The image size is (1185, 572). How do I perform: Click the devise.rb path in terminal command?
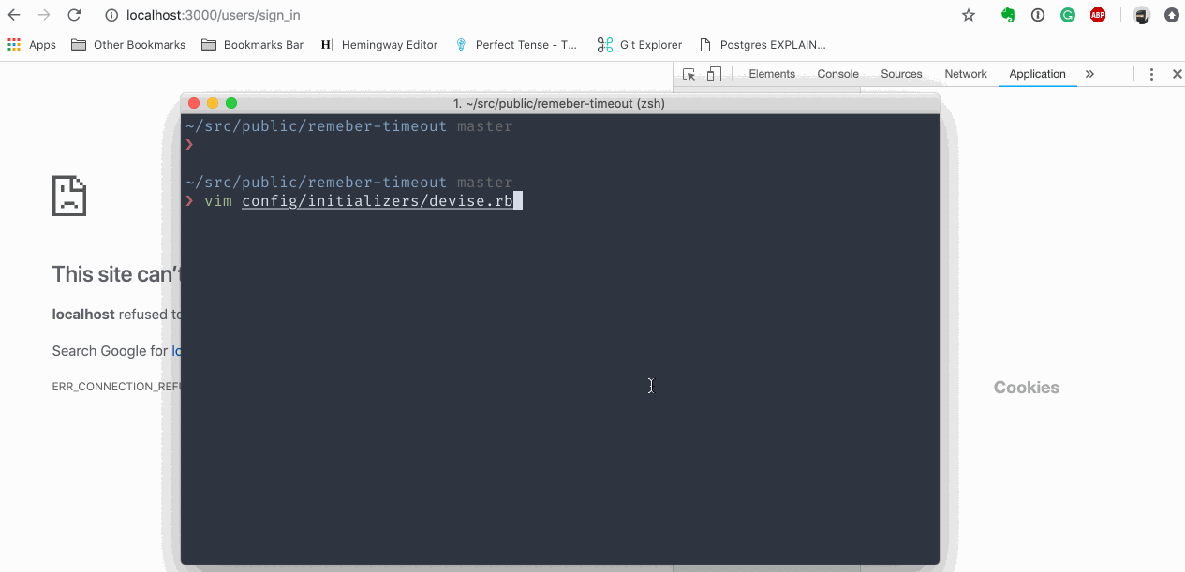coord(378,201)
